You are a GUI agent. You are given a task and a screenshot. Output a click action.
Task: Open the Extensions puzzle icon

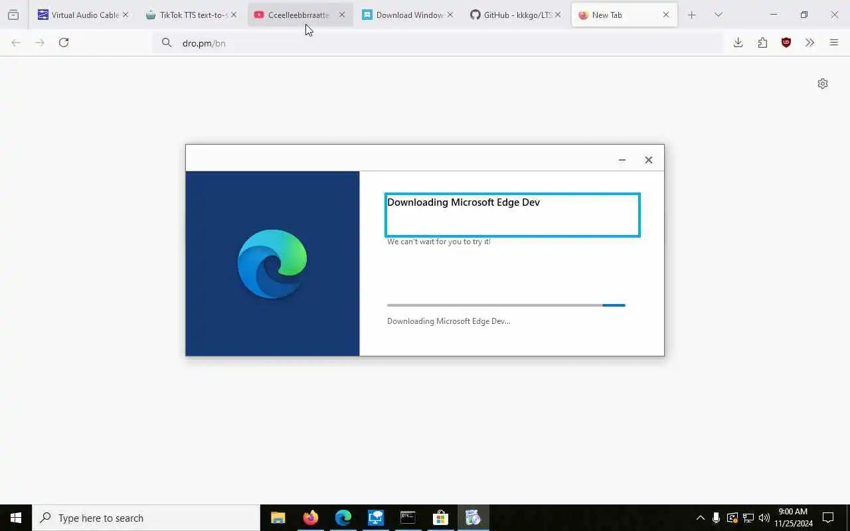point(762,42)
